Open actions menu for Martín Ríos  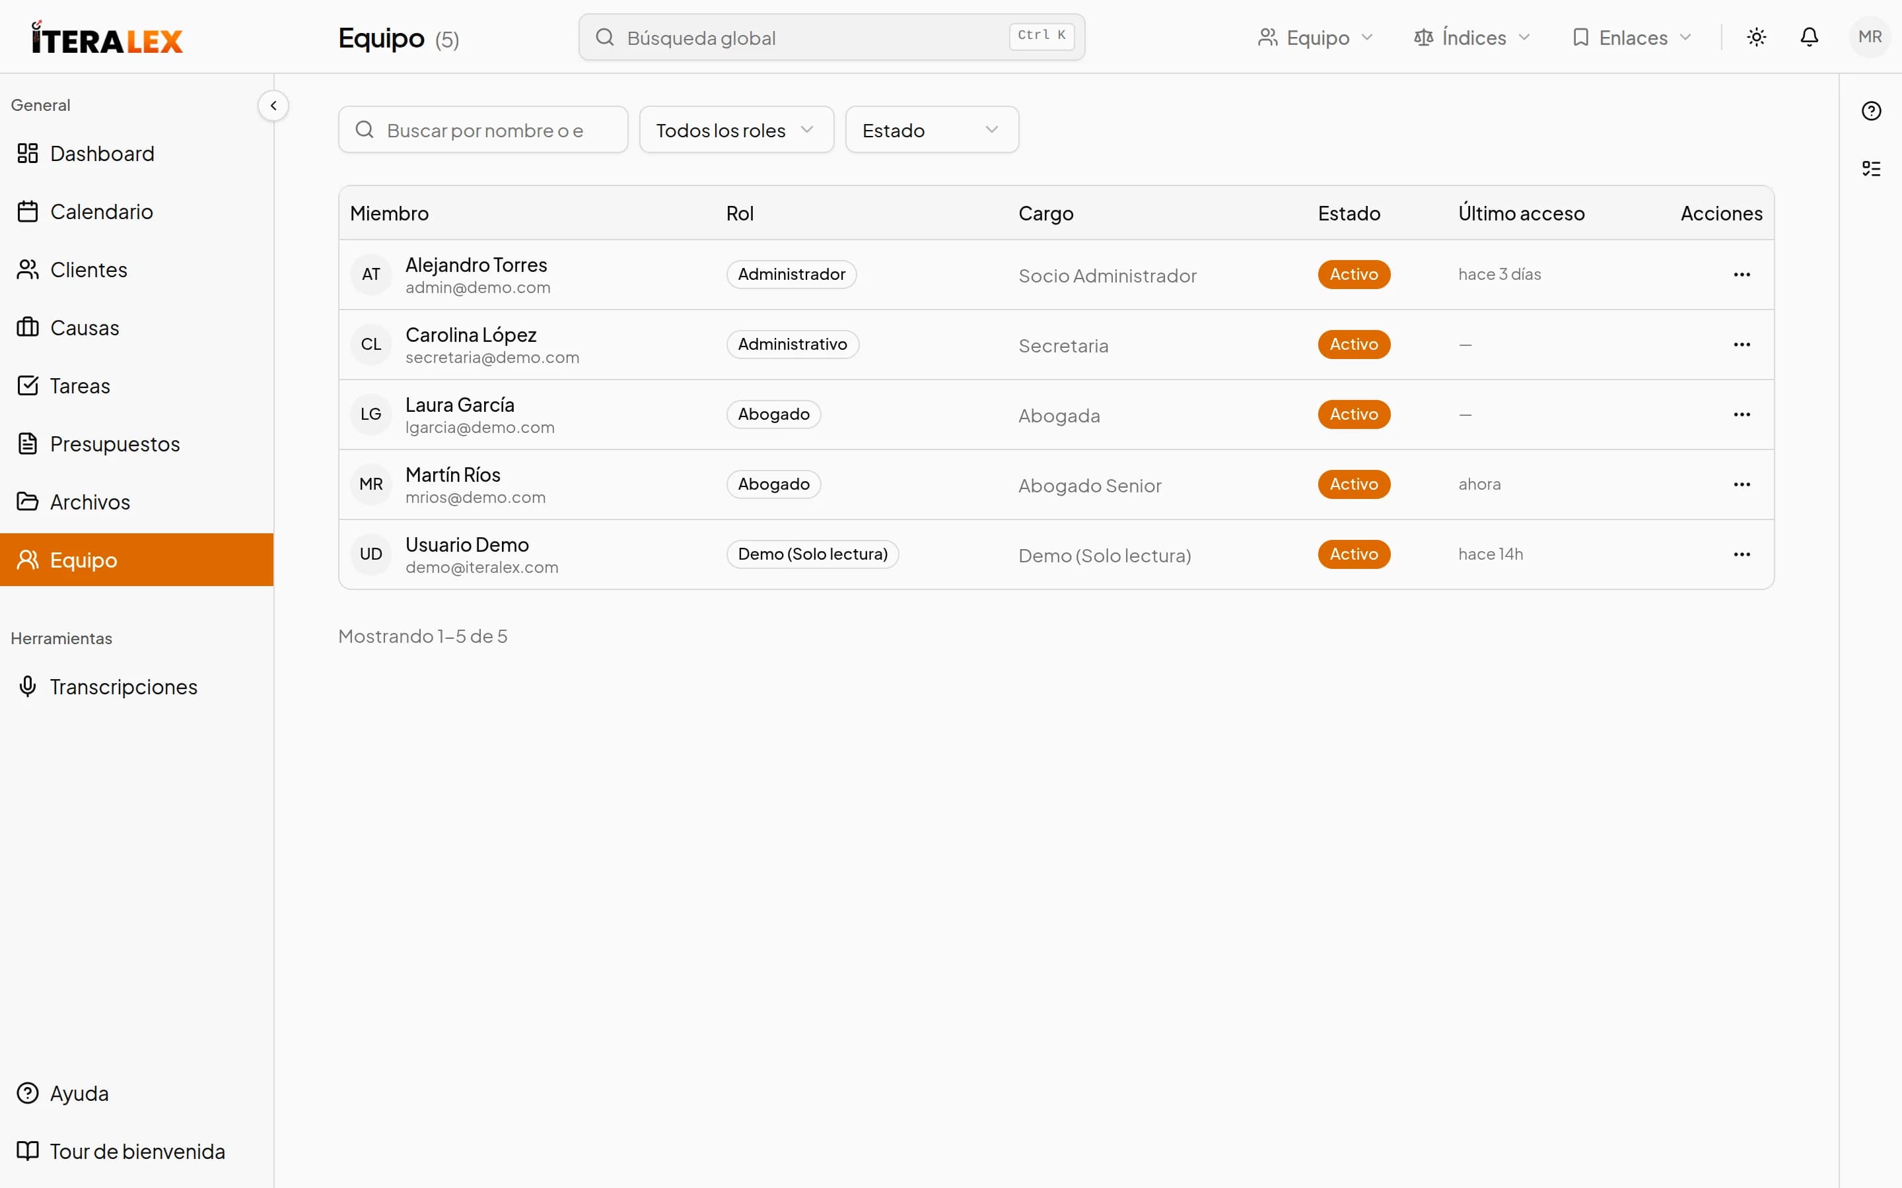click(x=1742, y=484)
